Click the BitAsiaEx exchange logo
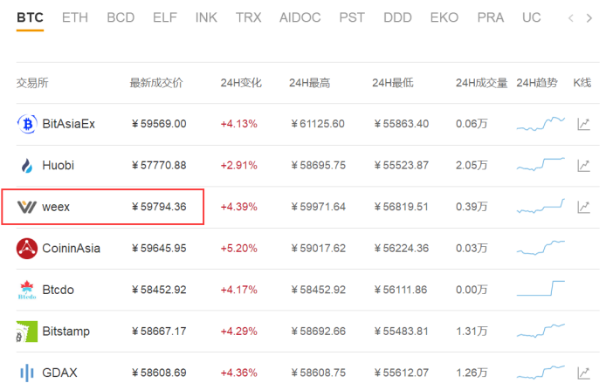The width and height of the screenshot is (613, 390). [x=27, y=124]
